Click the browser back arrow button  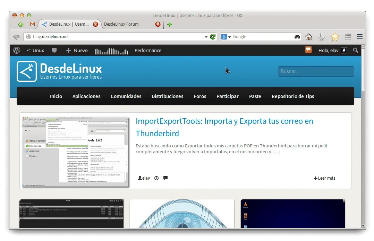(16, 37)
